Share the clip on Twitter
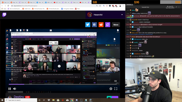Image resolution: width=182 pixels, height=102 pixels. pos(88,25)
